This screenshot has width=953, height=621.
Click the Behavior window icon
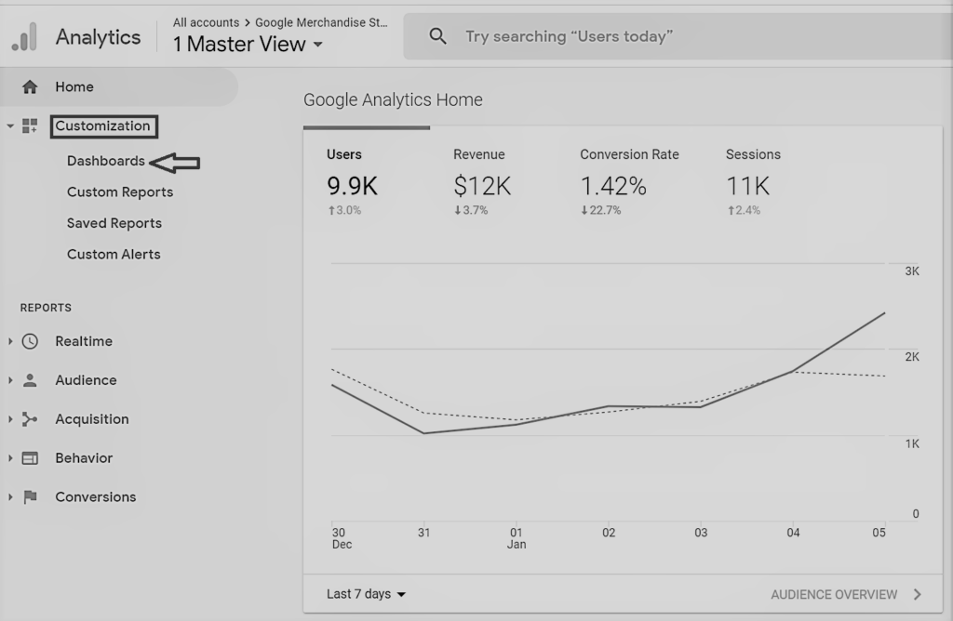click(30, 457)
